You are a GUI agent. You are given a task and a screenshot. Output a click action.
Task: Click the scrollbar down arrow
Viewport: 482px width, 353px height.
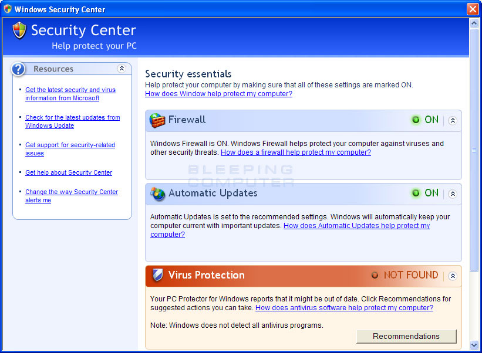(474, 346)
